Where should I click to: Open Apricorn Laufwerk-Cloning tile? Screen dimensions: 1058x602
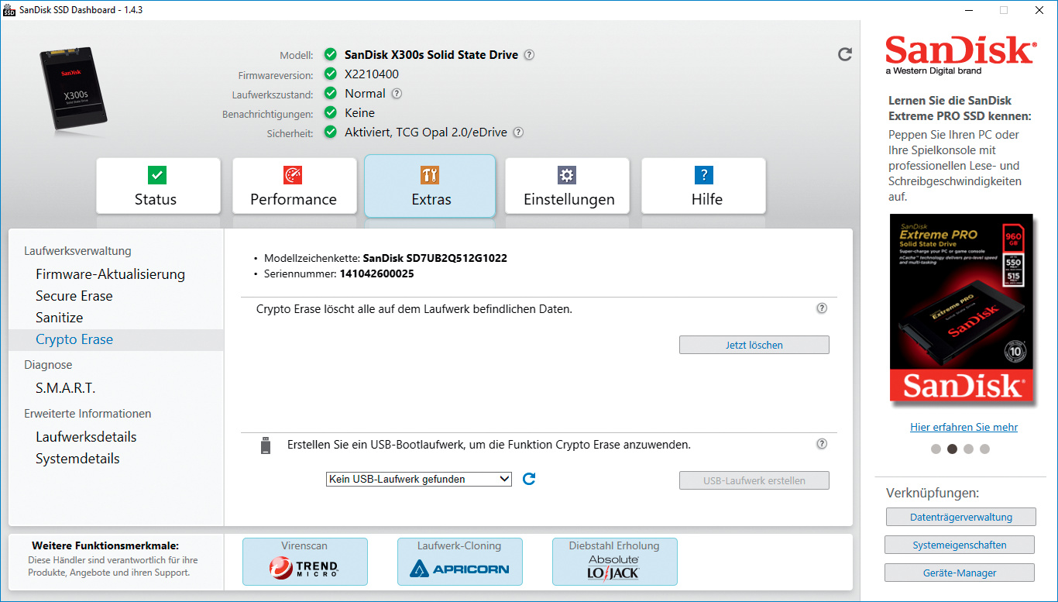(x=459, y=562)
